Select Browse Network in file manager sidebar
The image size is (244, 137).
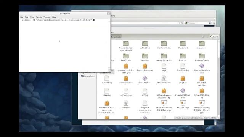point(88,76)
